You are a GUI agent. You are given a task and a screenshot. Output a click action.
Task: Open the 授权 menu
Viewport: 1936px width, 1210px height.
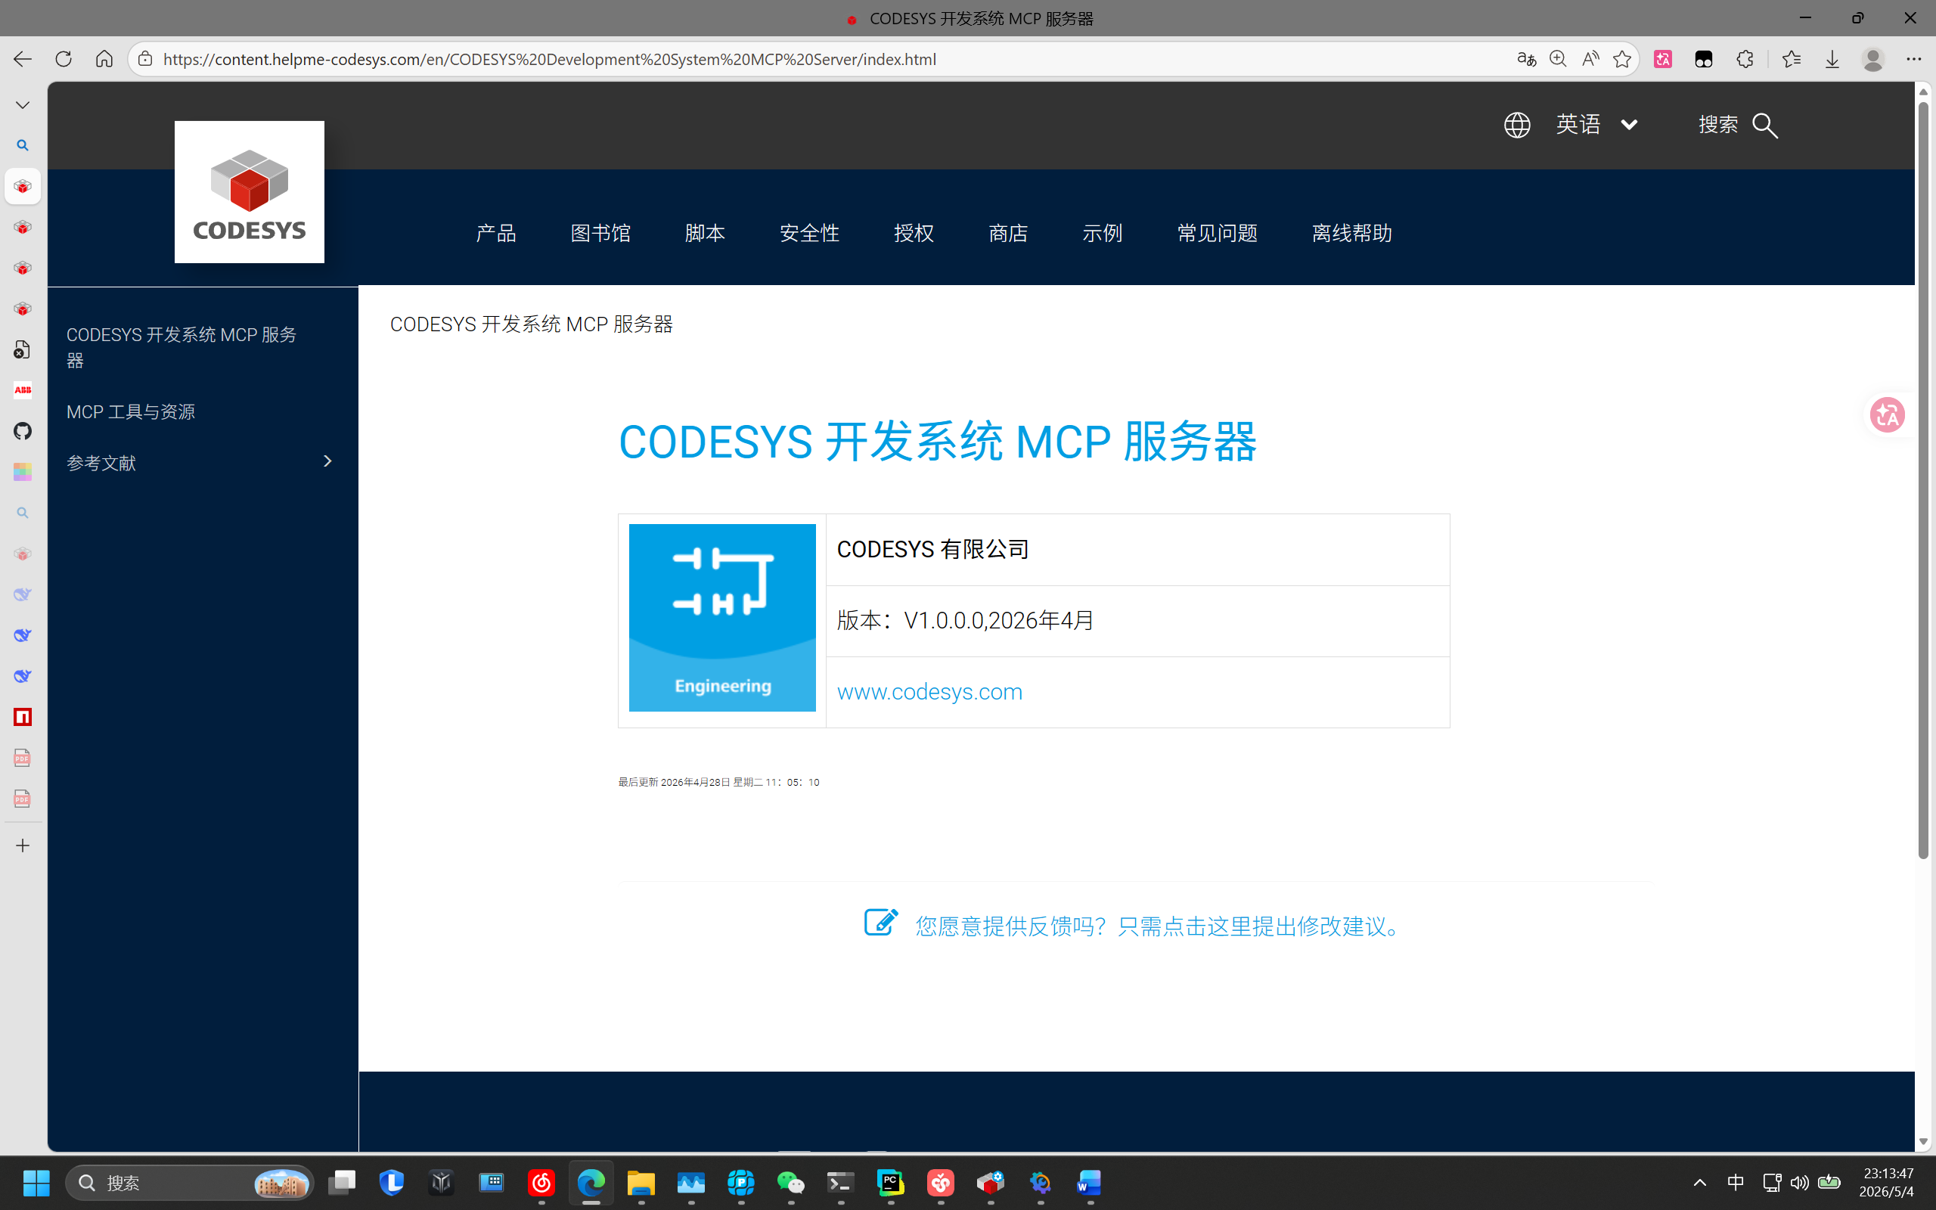[x=914, y=233]
